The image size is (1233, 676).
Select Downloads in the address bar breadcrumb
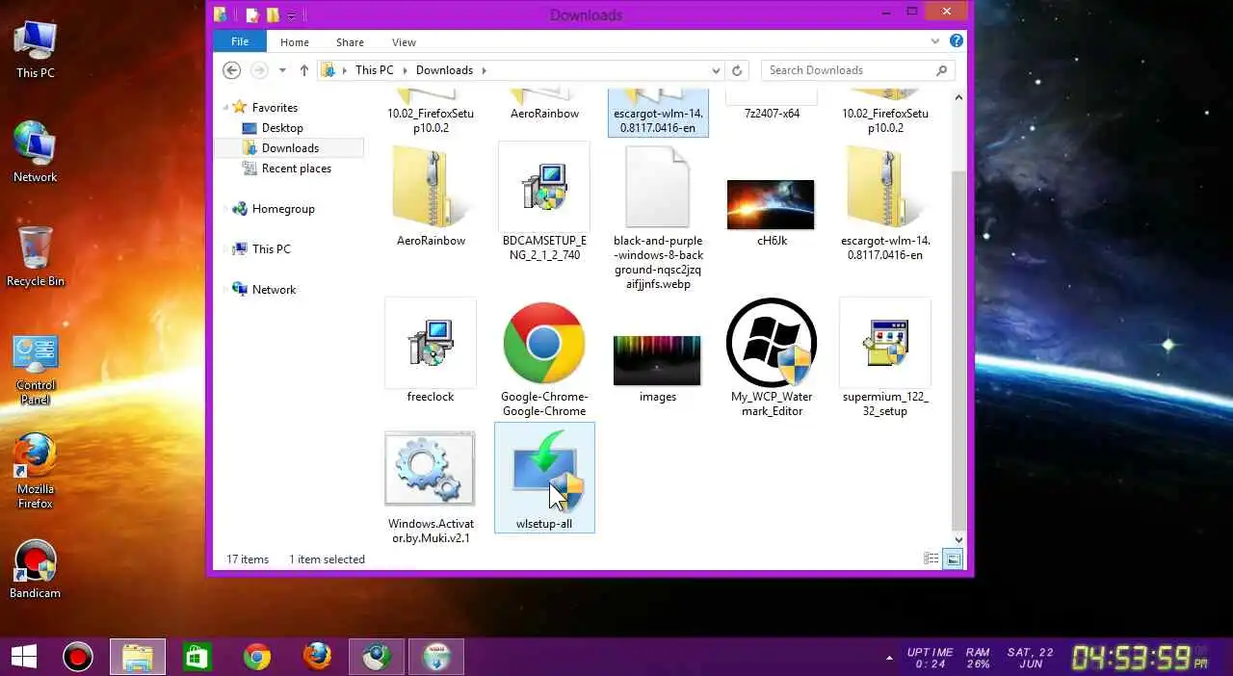[444, 70]
